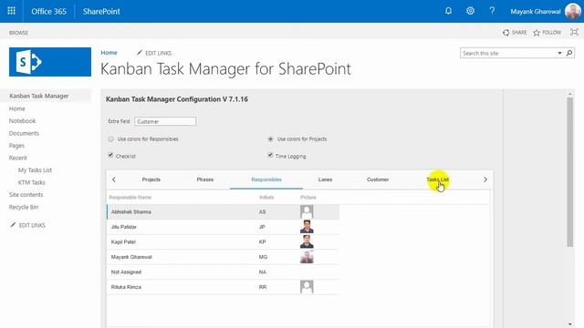Open the Tasks List tab
The image size is (584, 328).
click(x=438, y=179)
